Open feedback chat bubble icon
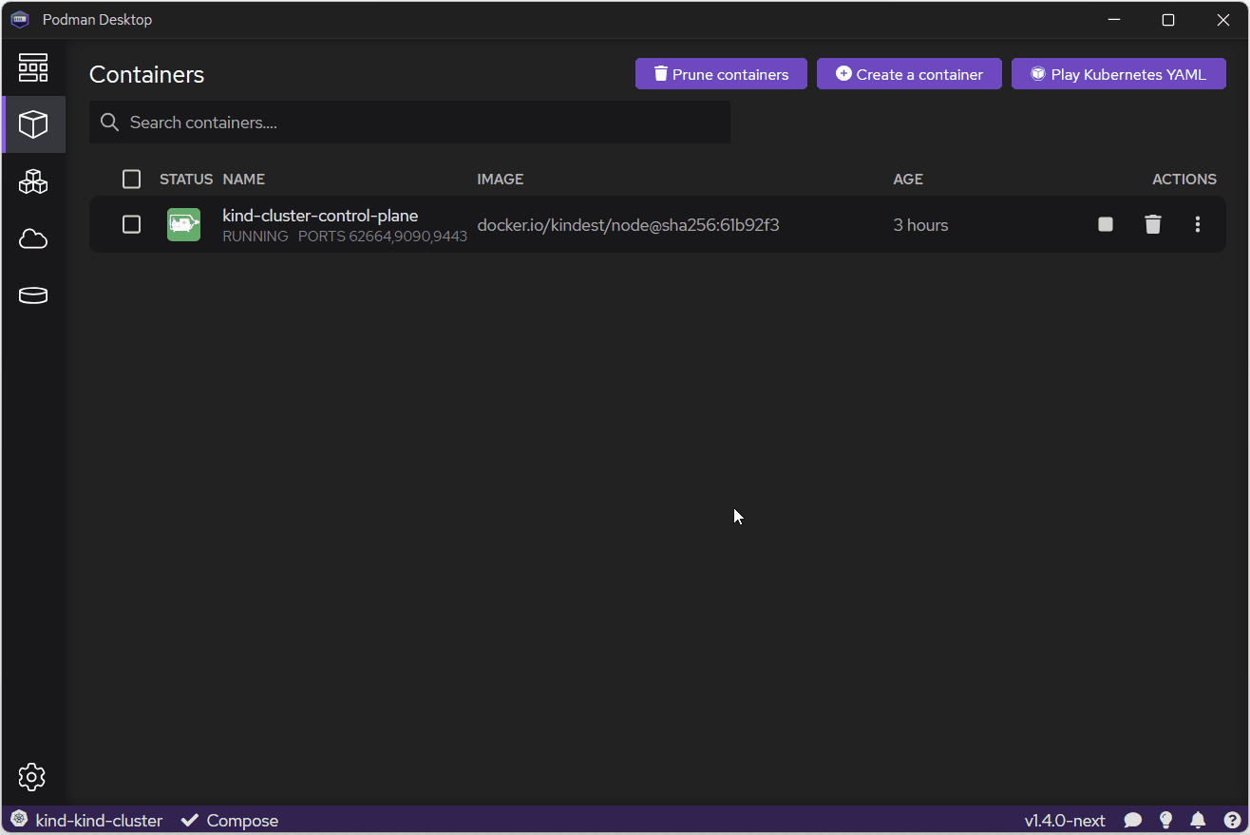1250x835 pixels. coord(1132,820)
